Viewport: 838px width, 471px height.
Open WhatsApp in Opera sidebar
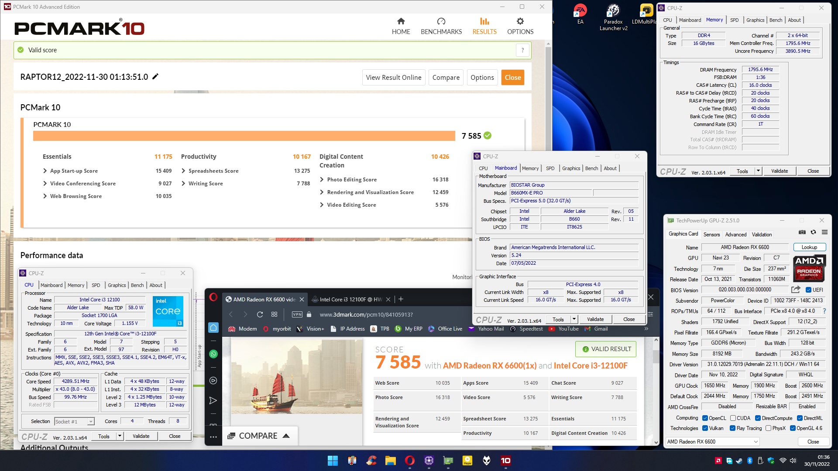click(213, 354)
